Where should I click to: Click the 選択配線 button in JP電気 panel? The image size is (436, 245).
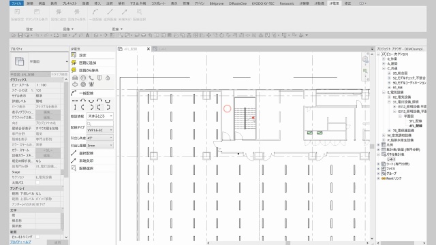tap(93, 153)
